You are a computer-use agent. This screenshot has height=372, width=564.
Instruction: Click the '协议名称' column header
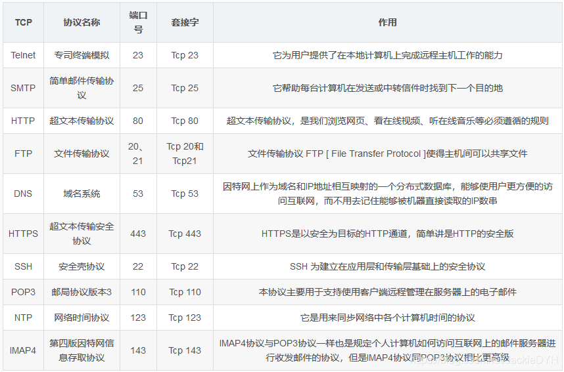(82, 22)
